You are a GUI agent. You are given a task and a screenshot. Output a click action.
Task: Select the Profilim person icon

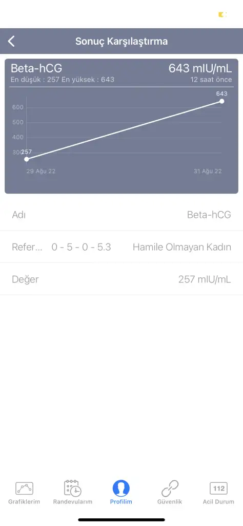pyautogui.click(x=121, y=488)
